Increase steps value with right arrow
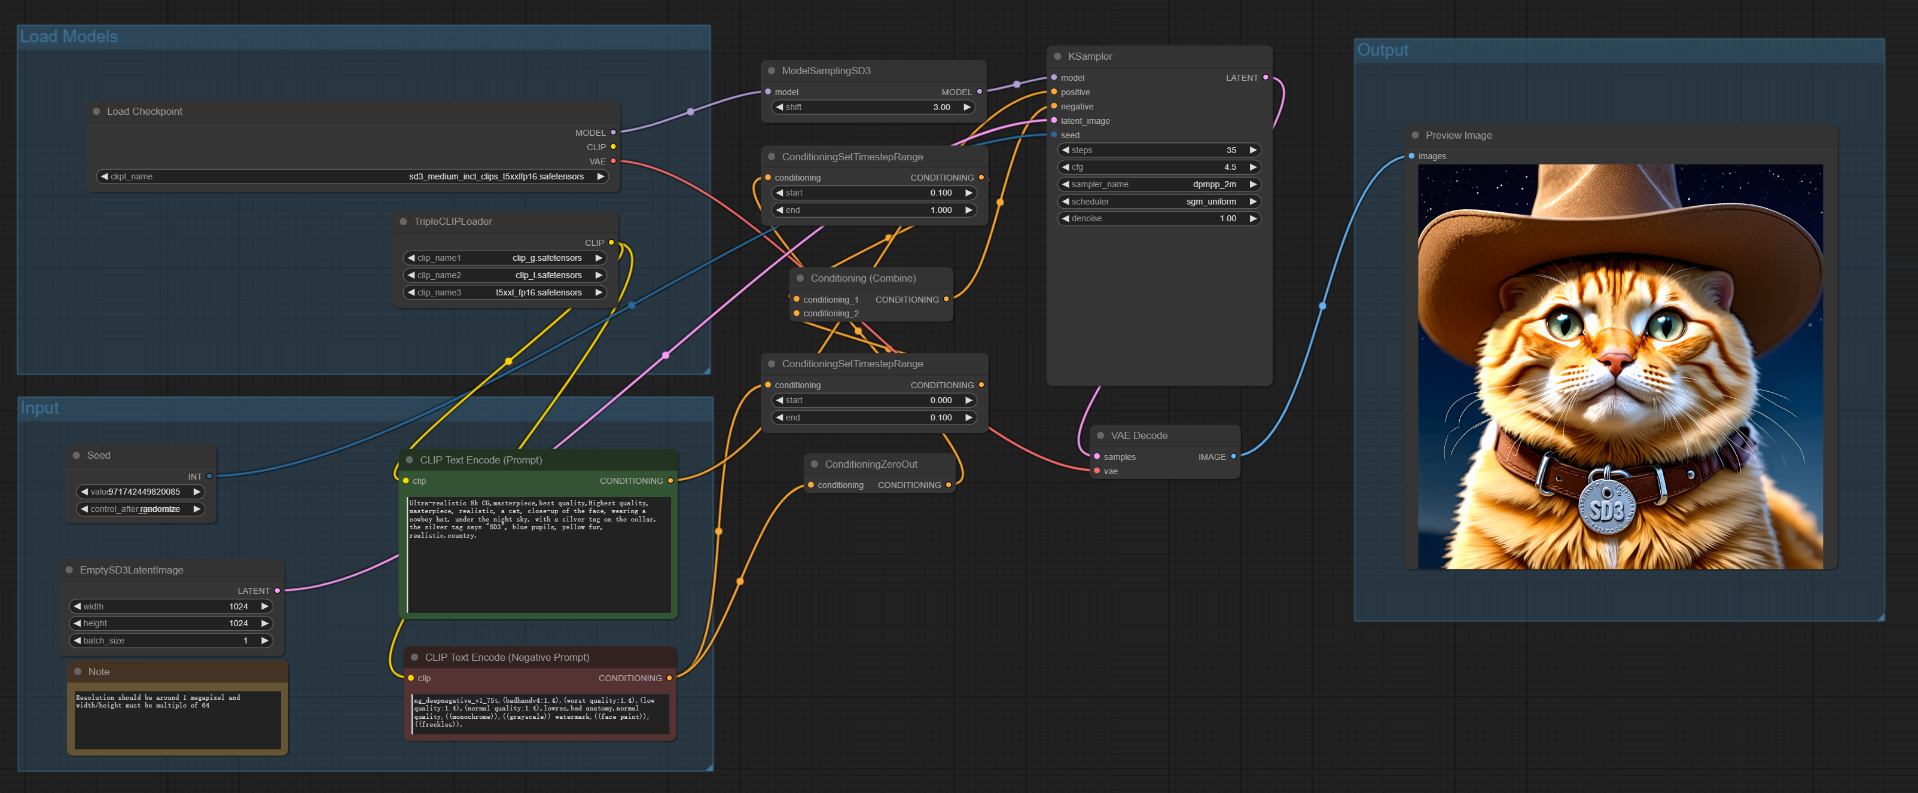Image resolution: width=1918 pixels, height=793 pixels. click(1253, 151)
